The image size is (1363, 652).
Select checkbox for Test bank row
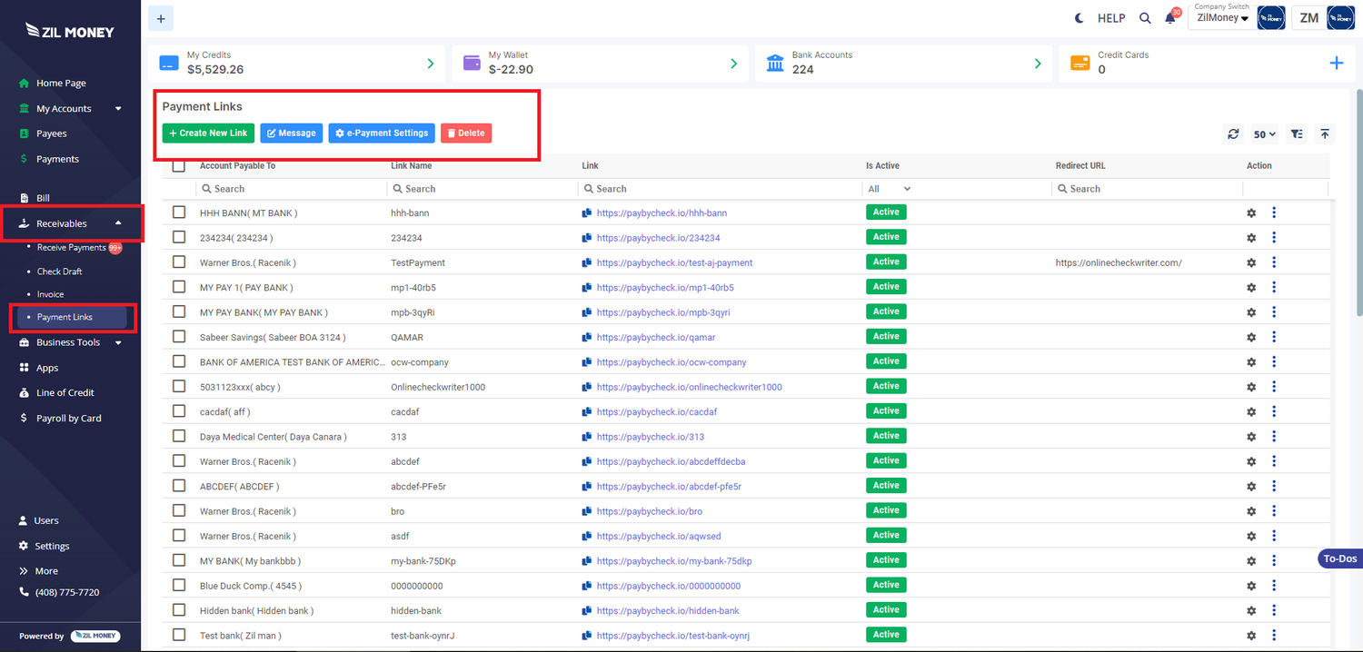[179, 635]
